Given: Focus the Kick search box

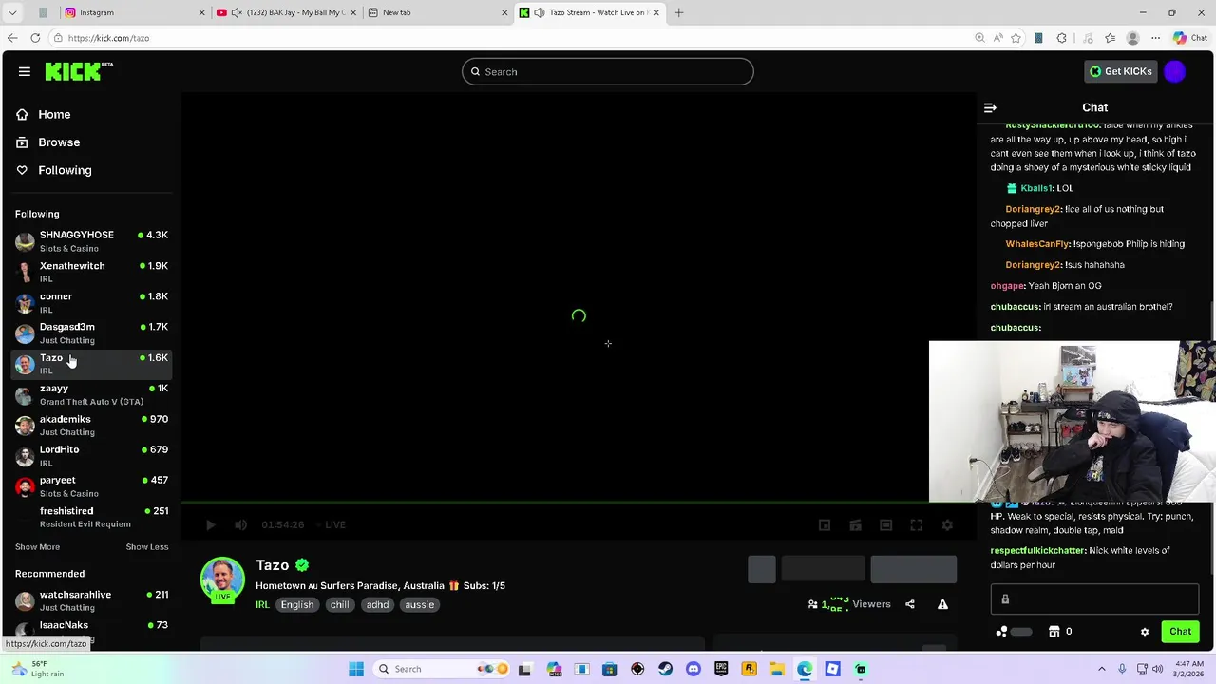Looking at the screenshot, I should [x=608, y=71].
